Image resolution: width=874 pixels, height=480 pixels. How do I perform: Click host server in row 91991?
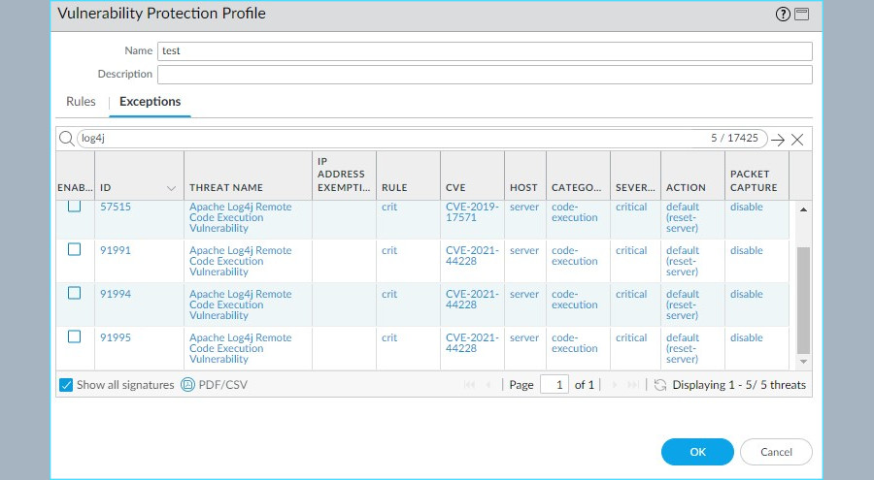[524, 250]
